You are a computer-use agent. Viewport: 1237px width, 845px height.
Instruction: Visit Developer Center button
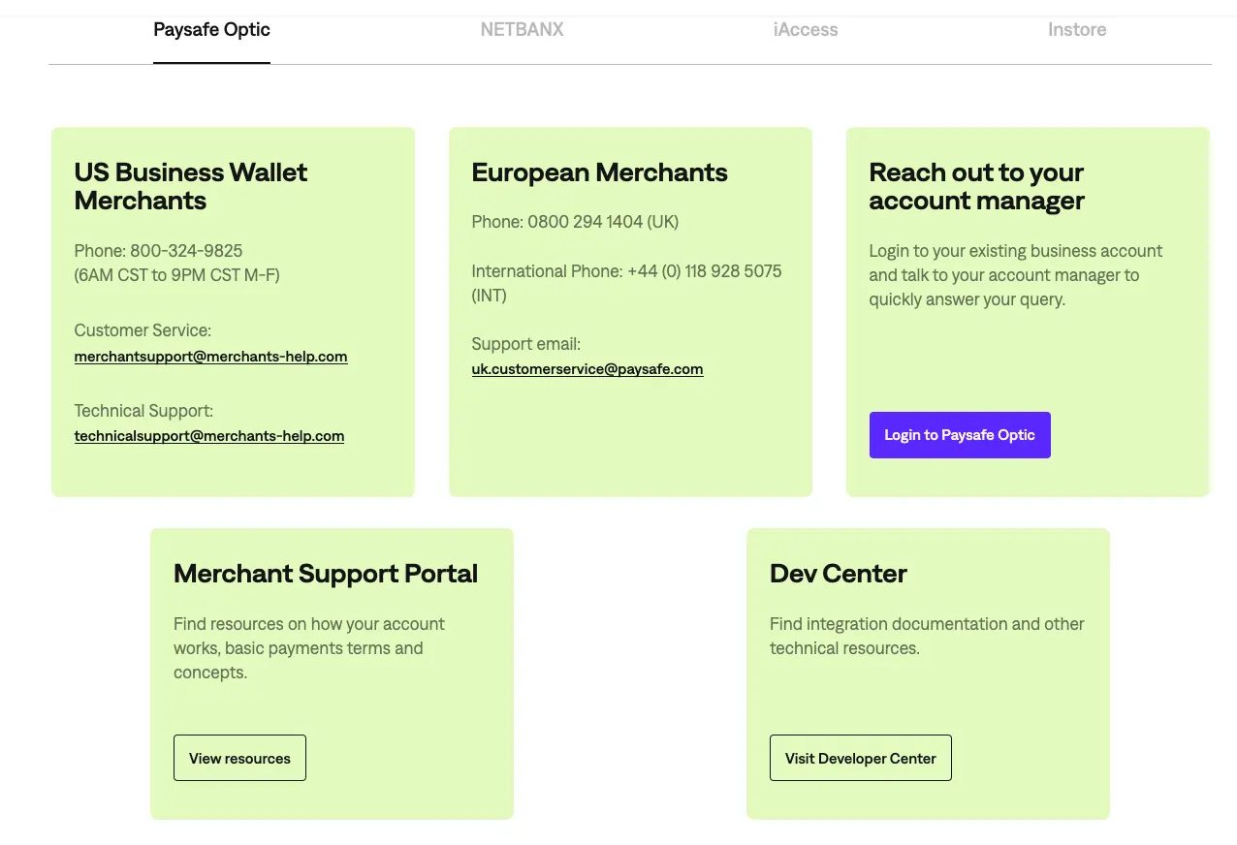(x=861, y=758)
